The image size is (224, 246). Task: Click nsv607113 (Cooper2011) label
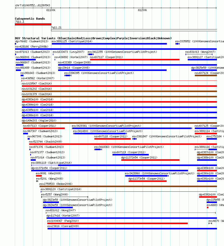click(x=40, y=126)
